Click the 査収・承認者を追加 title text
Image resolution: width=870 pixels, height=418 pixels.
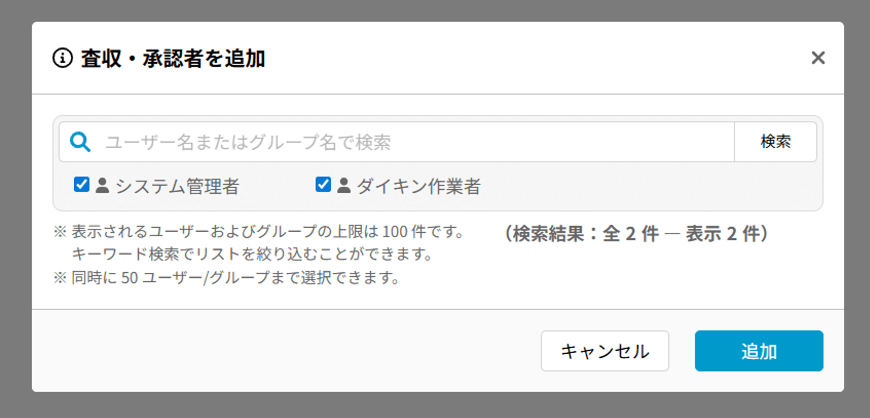(x=173, y=58)
